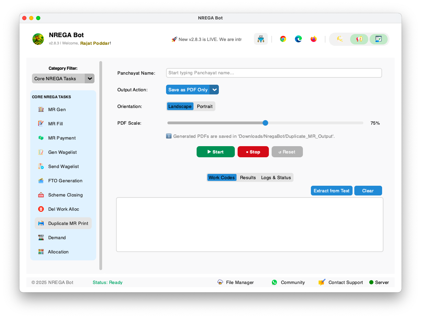Screen dimensions: 421x318
Task: Select Portrait orientation
Action: coord(205,106)
